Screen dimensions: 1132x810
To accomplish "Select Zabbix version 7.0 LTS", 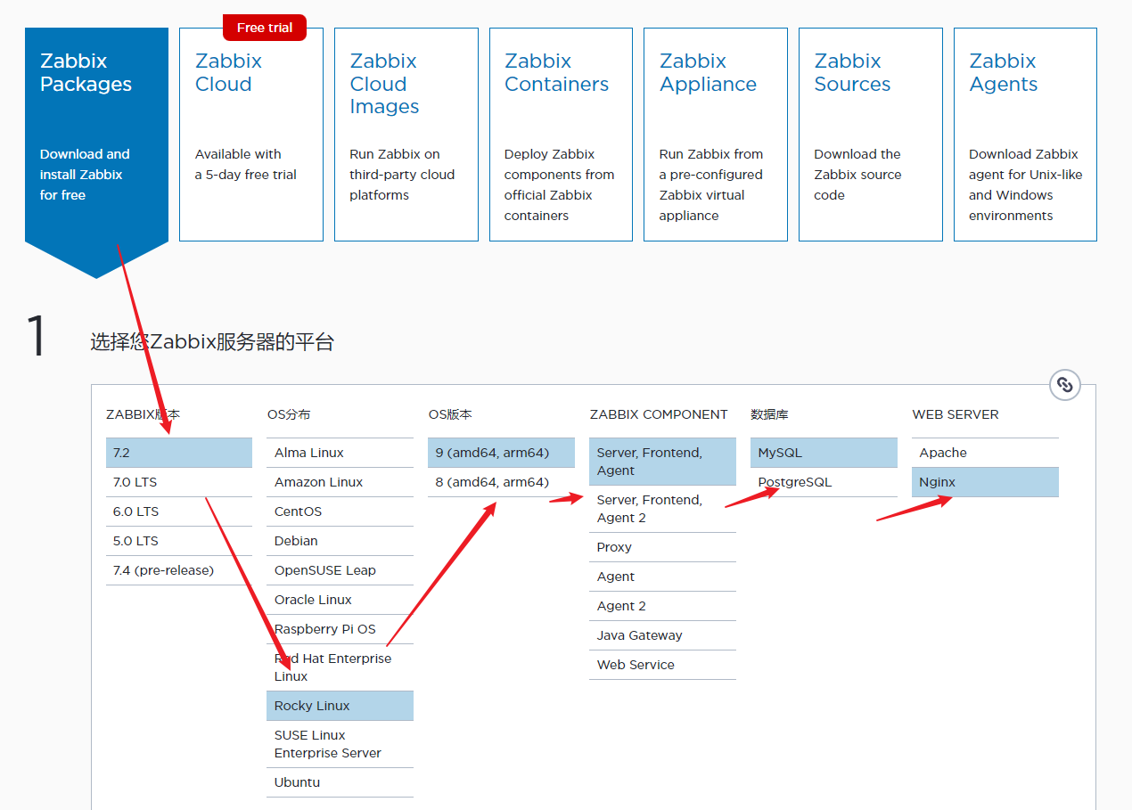I will [179, 482].
